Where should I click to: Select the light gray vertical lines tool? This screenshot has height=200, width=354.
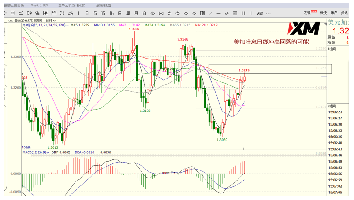tap(251, 13)
